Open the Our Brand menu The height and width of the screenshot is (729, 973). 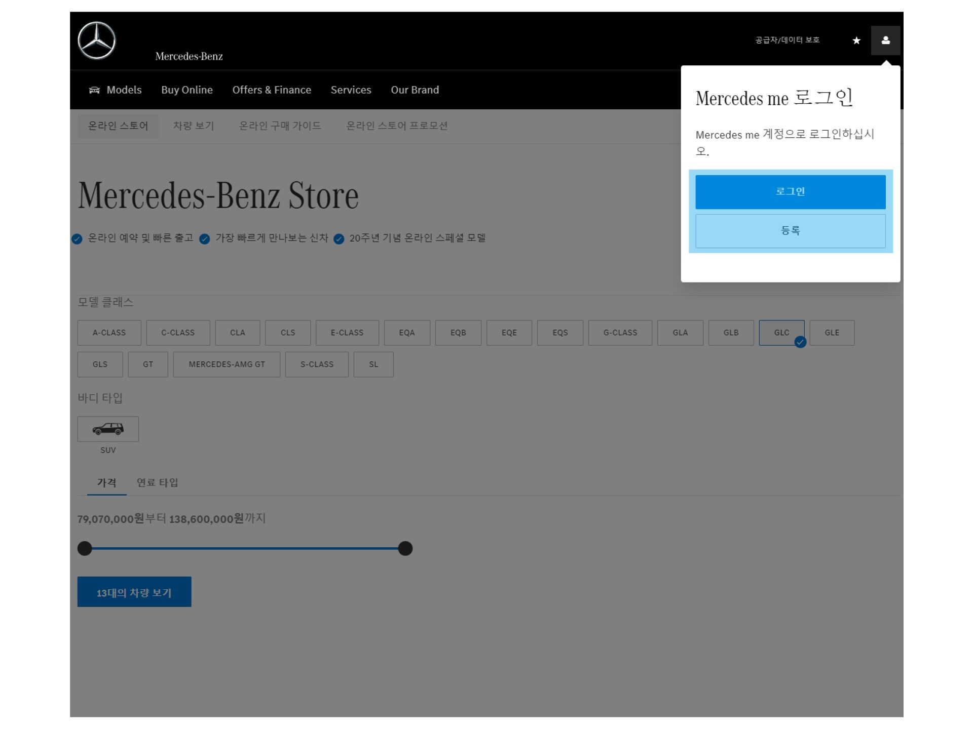tap(415, 90)
